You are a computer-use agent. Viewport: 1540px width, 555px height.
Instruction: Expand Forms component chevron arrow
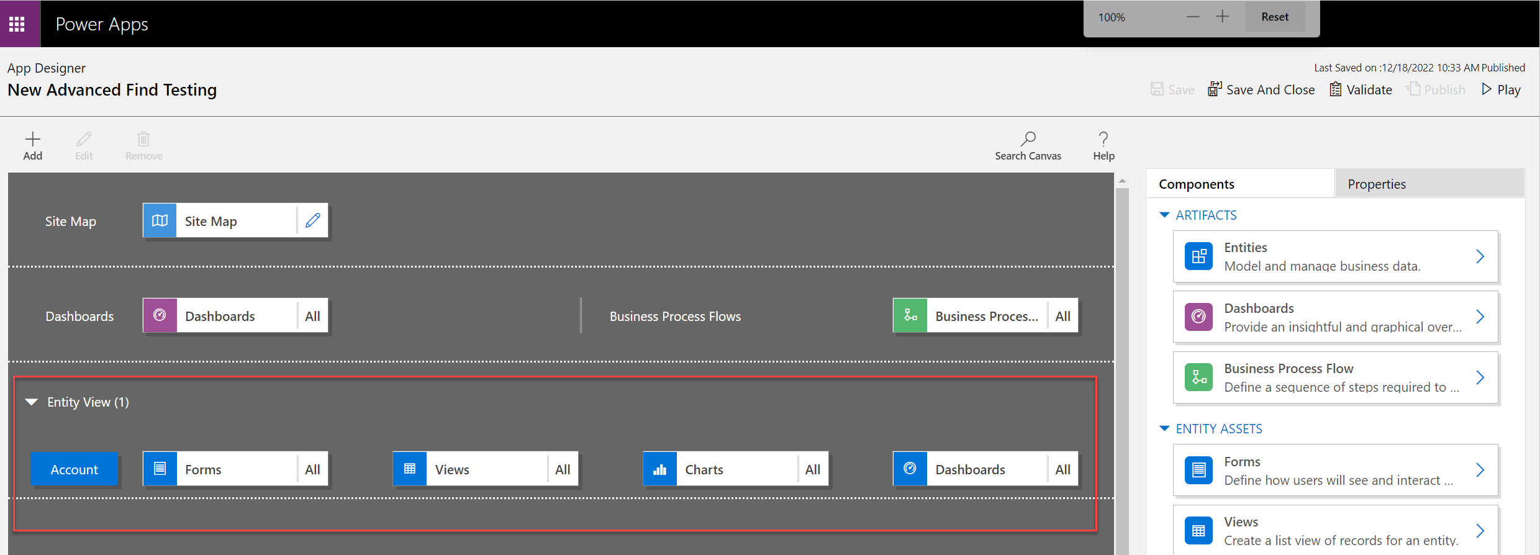[x=1480, y=470]
